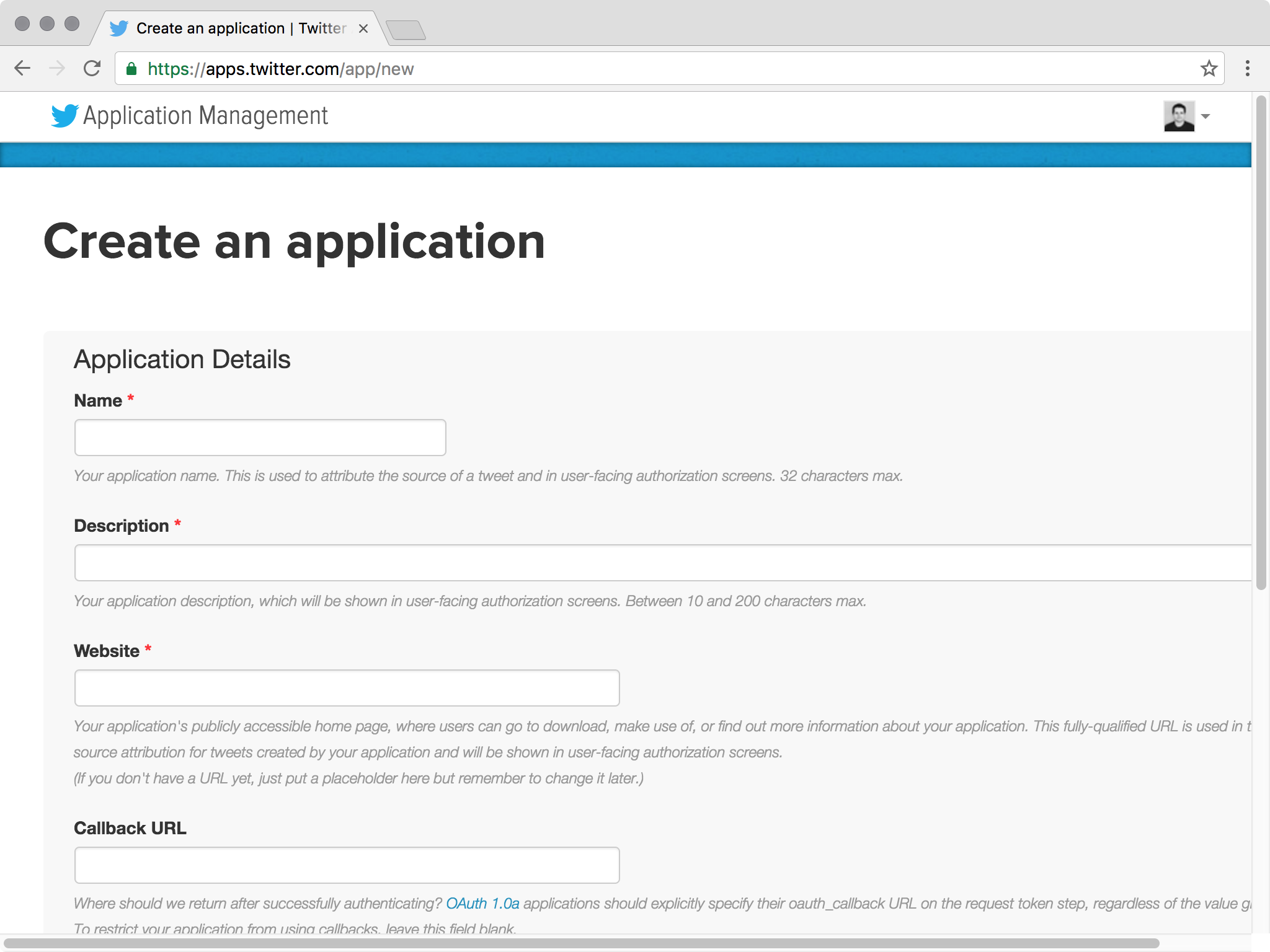Open the OAuth 1.0a link
Screen dimensions: 1270x952
(x=482, y=904)
